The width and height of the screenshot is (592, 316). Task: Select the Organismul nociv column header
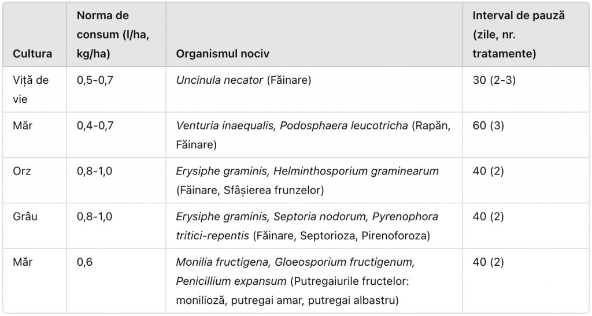[x=222, y=54]
